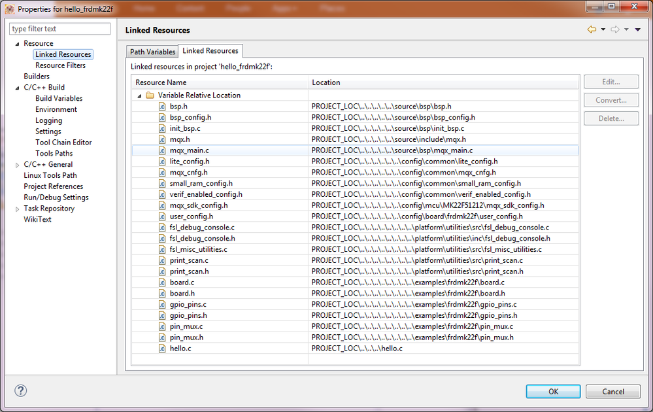653x412 pixels.
Task: Click the file icon beside board.h
Action: pyautogui.click(x=162, y=293)
